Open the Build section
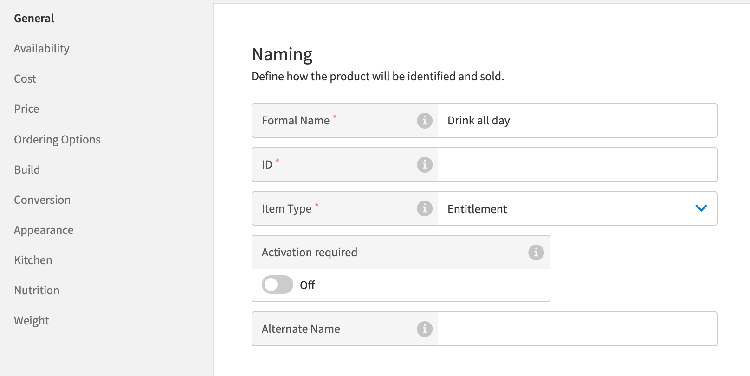The image size is (750, 376). 27,169
